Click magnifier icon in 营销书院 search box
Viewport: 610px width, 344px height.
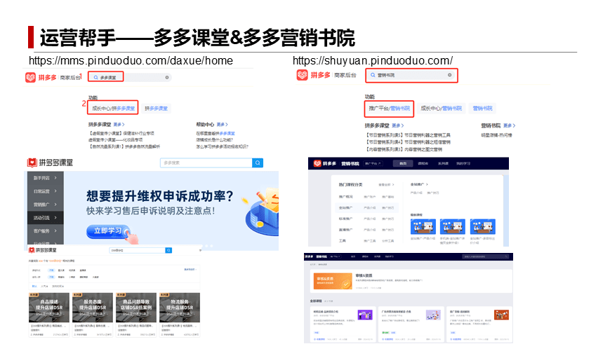click(373, 75)
